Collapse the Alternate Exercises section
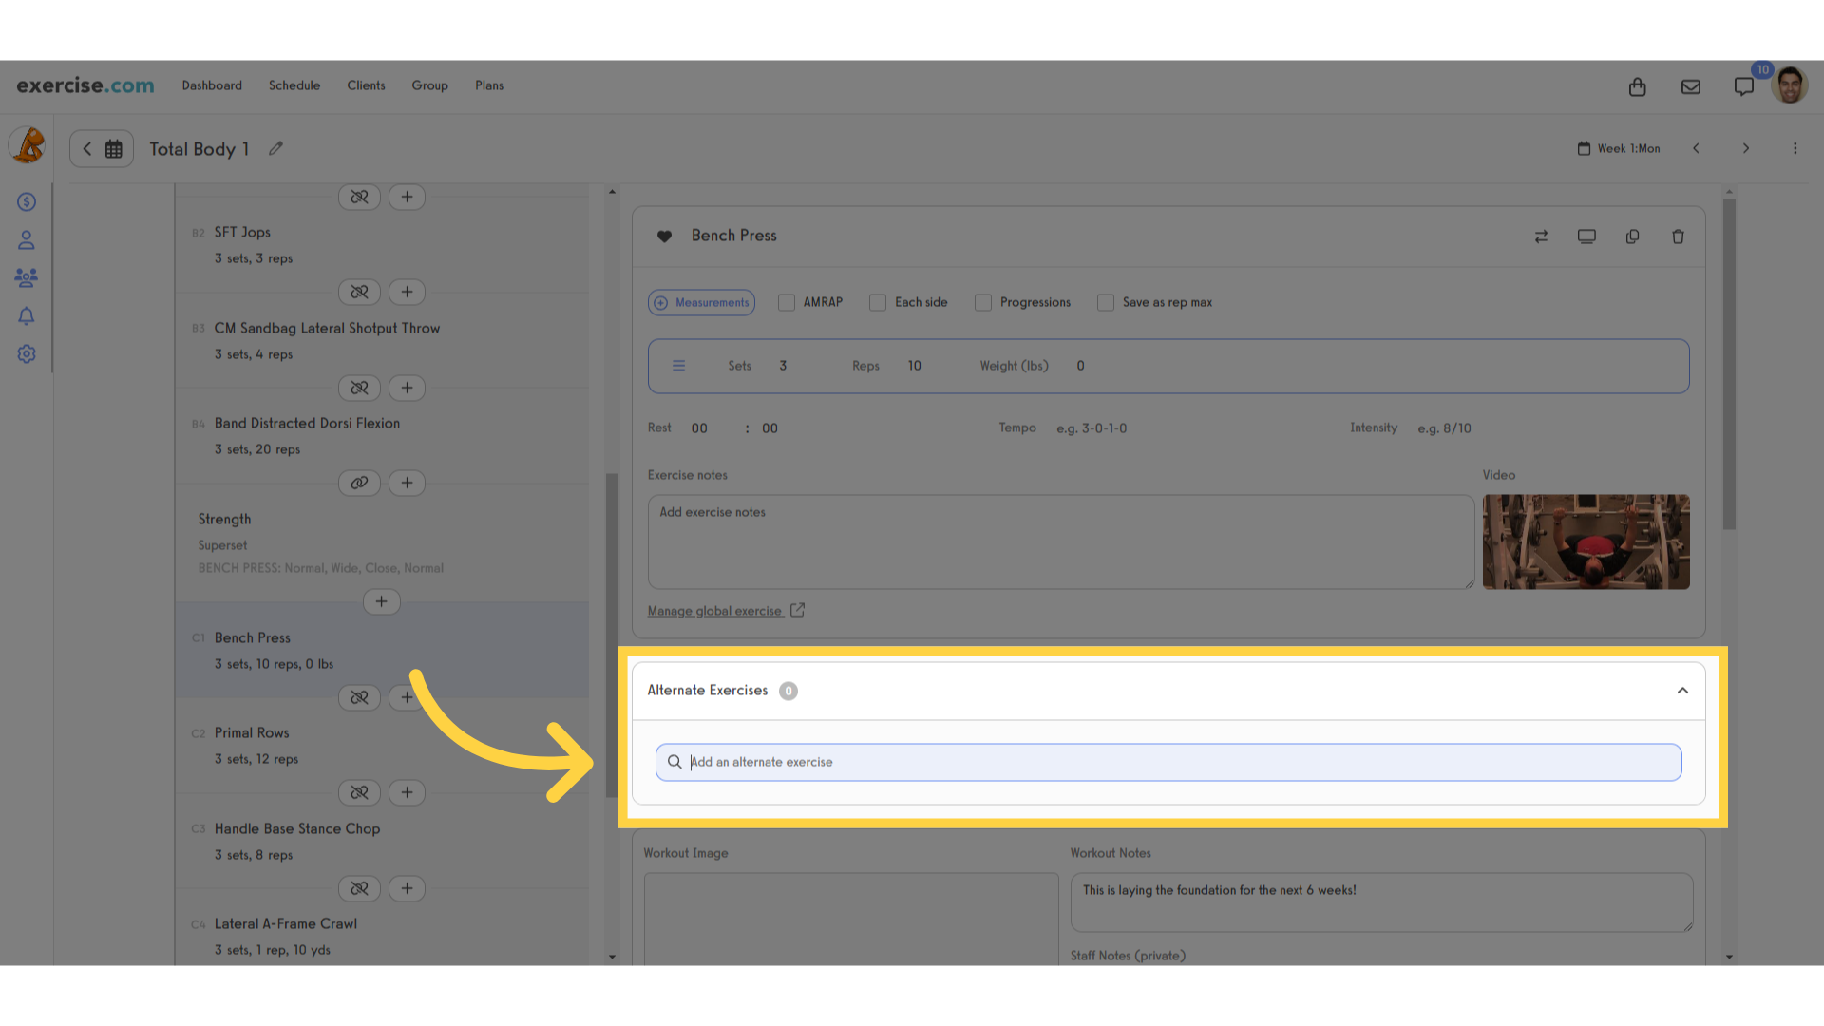Image resolution: width=1824 pixels, height=1026 pixels. pos(1682,691)
